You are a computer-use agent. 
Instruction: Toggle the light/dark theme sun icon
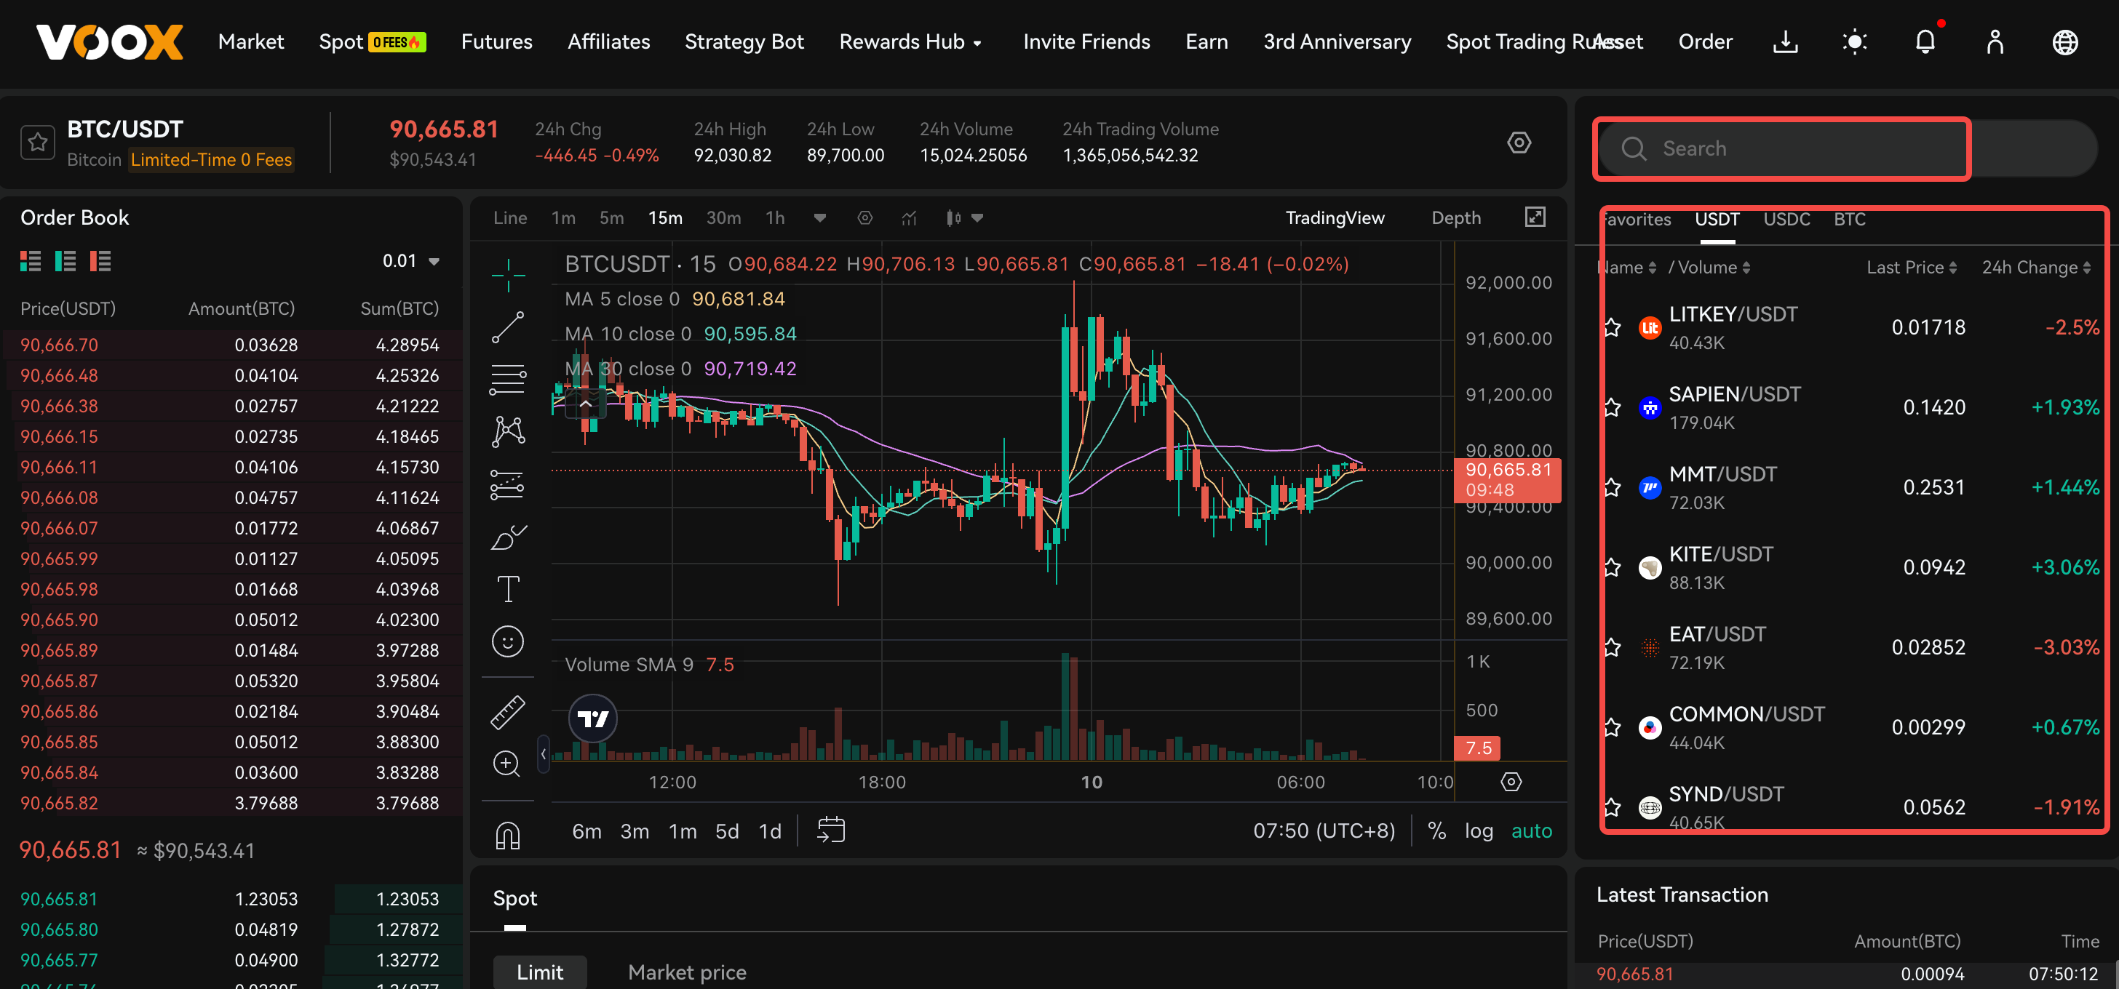pos(1855,42)
